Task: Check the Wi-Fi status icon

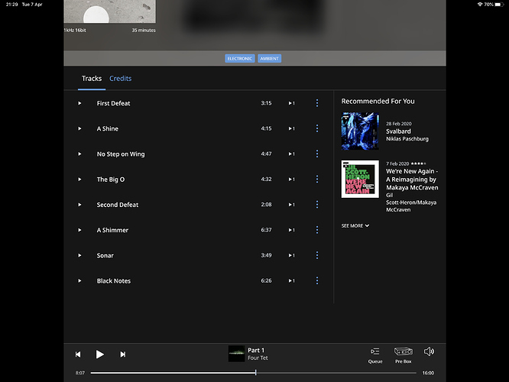Action: pos(480,5)
